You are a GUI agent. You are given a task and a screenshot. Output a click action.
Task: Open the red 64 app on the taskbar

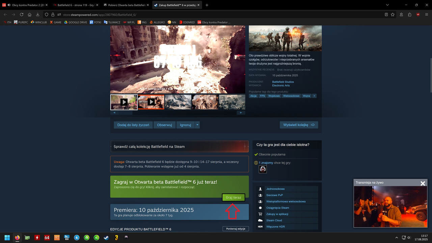point(47,238)
